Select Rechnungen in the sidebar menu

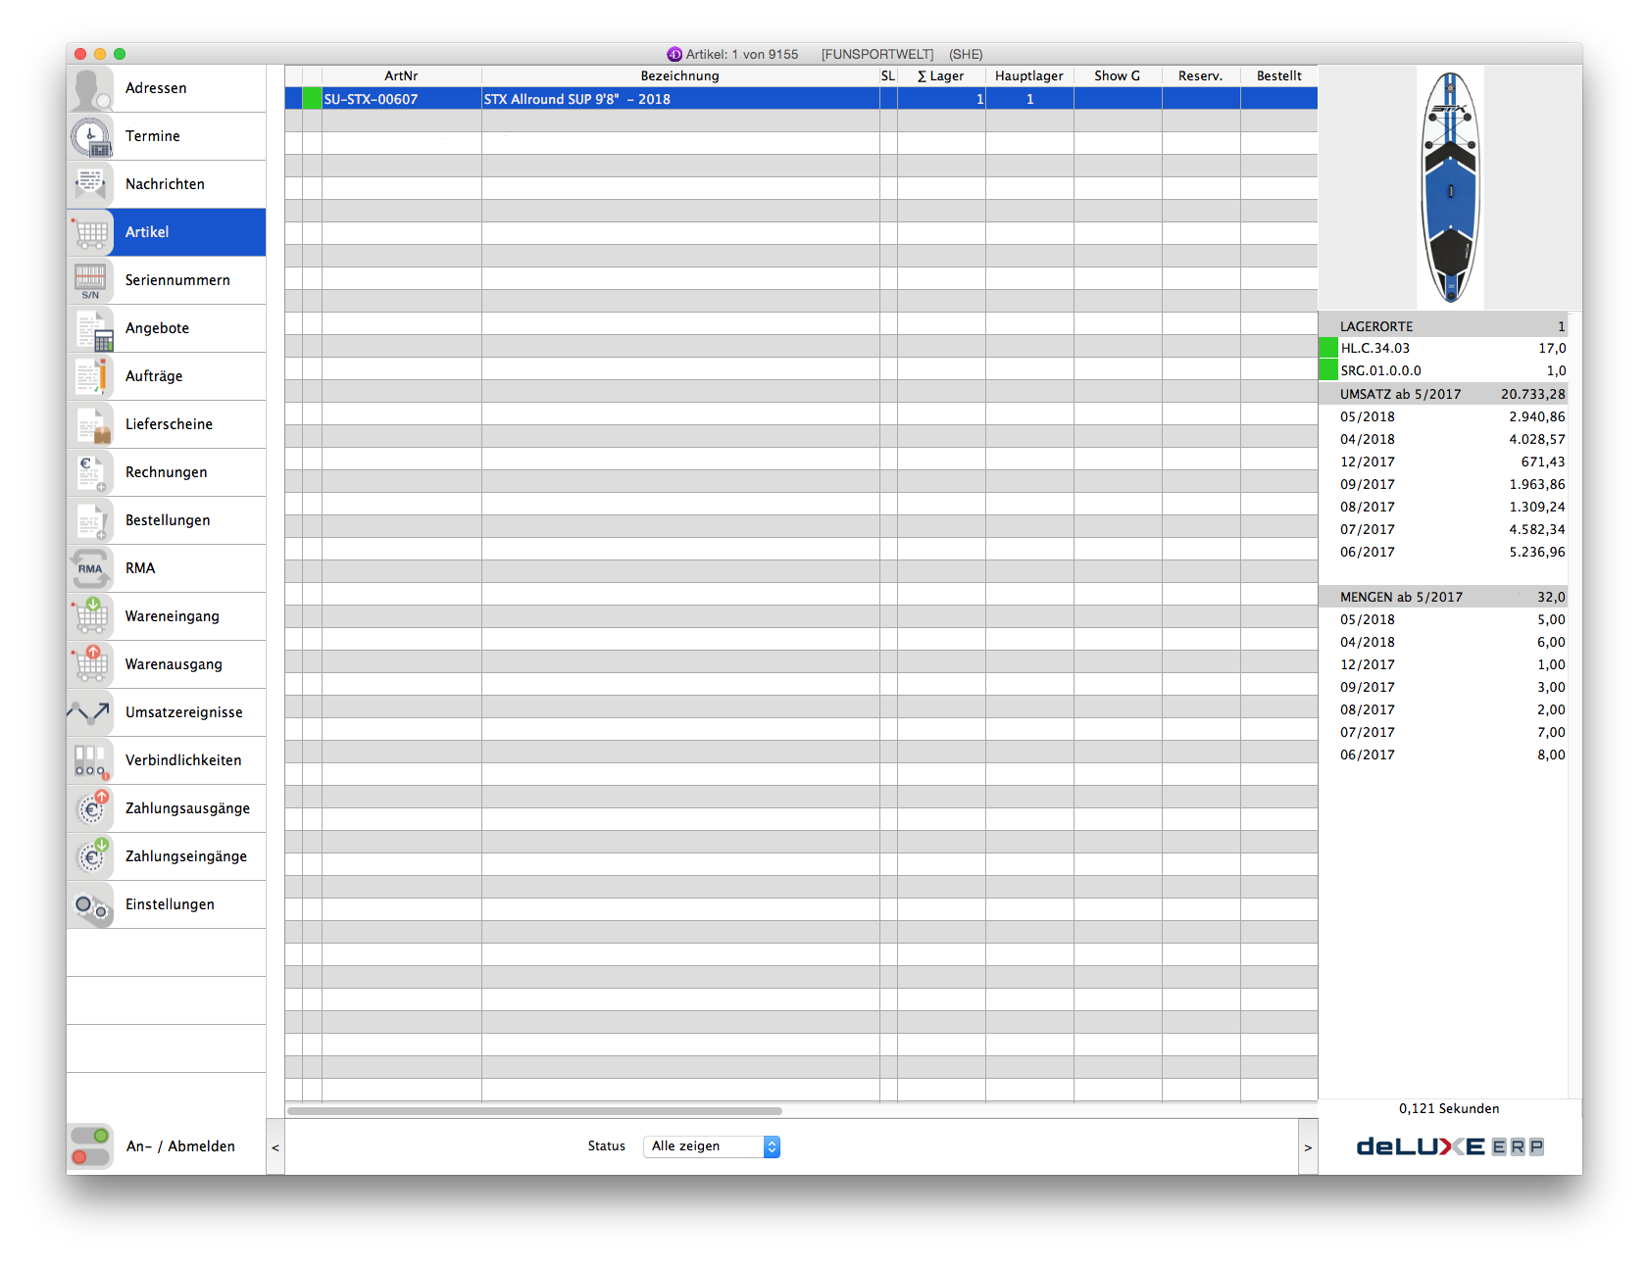tap(167, 472)
